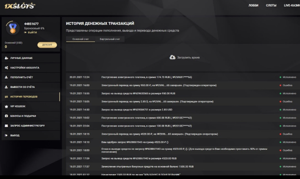Click the account settings gears icon
The height and width of the screenshot is (179, 300).
6,68
